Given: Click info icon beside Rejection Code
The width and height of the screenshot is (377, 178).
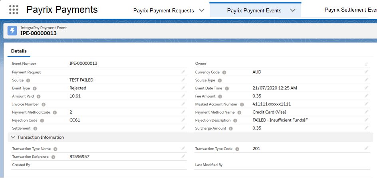Looking at the screenshot, I should 42,120.
